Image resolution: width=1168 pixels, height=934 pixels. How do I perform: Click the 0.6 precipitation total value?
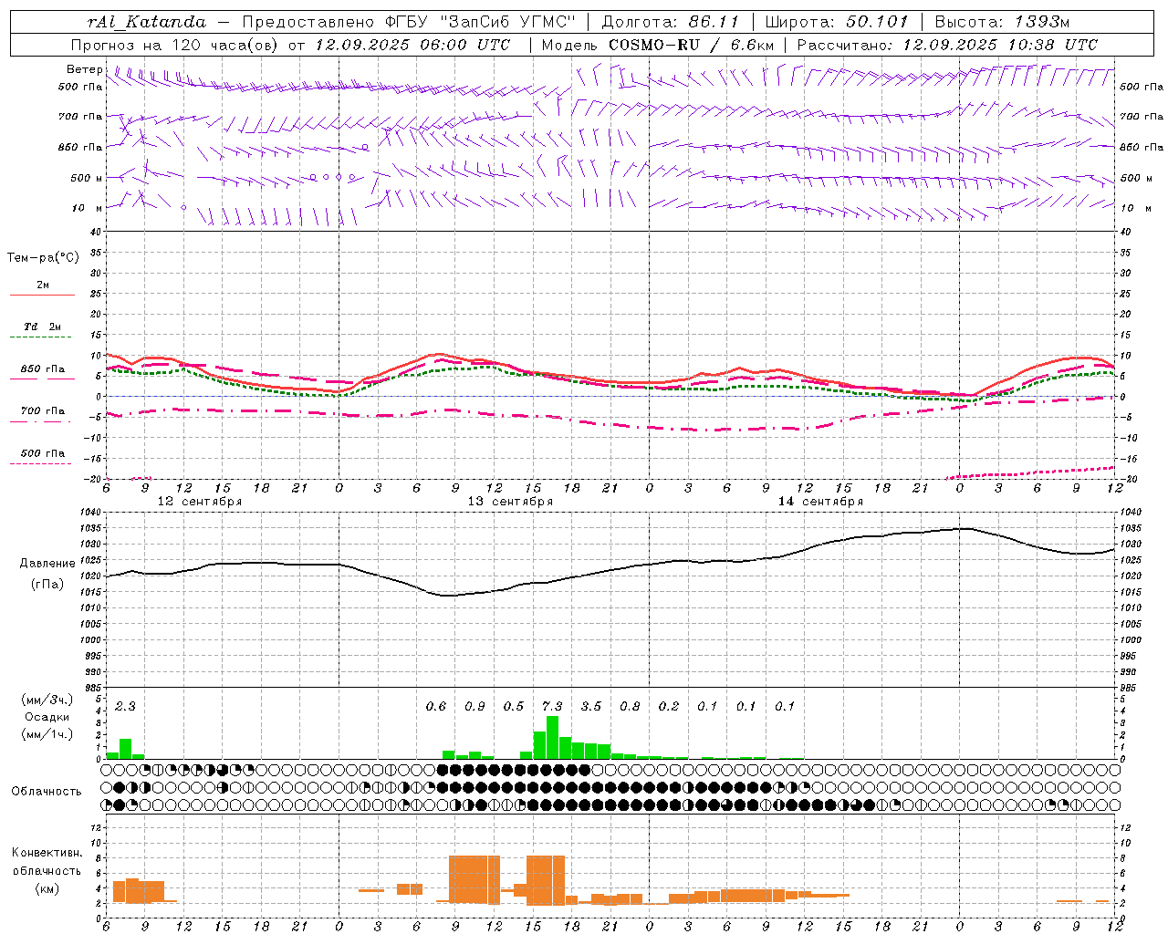tap(436, 706)
